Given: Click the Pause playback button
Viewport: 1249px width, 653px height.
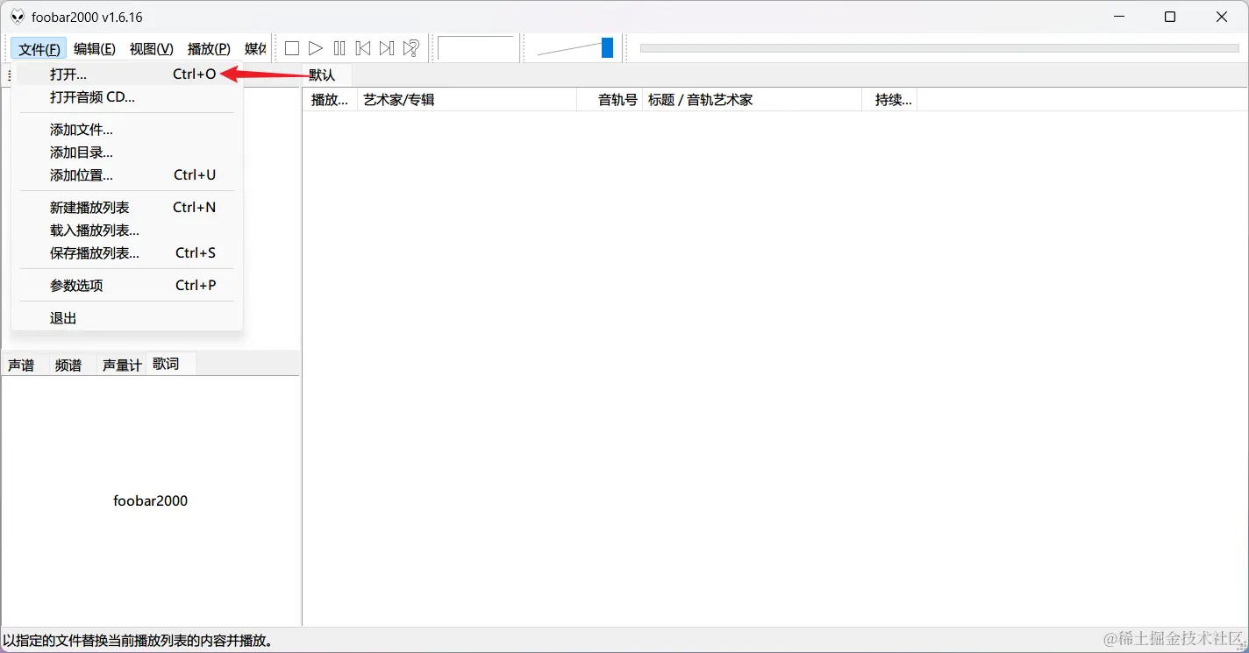Looking at the screenshot, I should [x=339, y=48].
